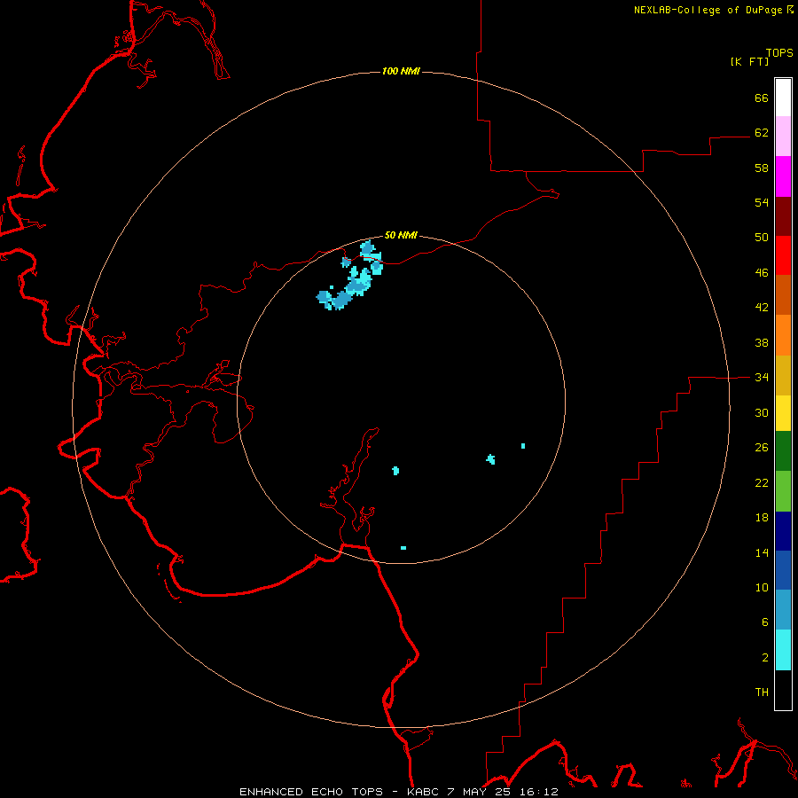Click the "50" scale value on the legend
Image resolution: width=798 pixels, height=798 pixels.
[762, 238]
